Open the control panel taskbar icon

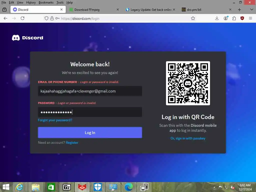113,187
